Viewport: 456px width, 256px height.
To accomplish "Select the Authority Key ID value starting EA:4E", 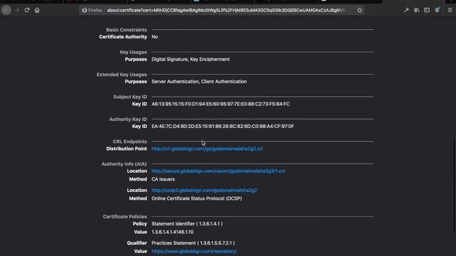I will pos(223,127).
